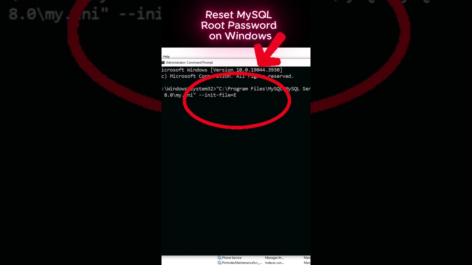Click the PimIndexMaintenanceSvc gear icon
Image resolution: width=472 pixels, height=265 pixels.
click(219, 263)
